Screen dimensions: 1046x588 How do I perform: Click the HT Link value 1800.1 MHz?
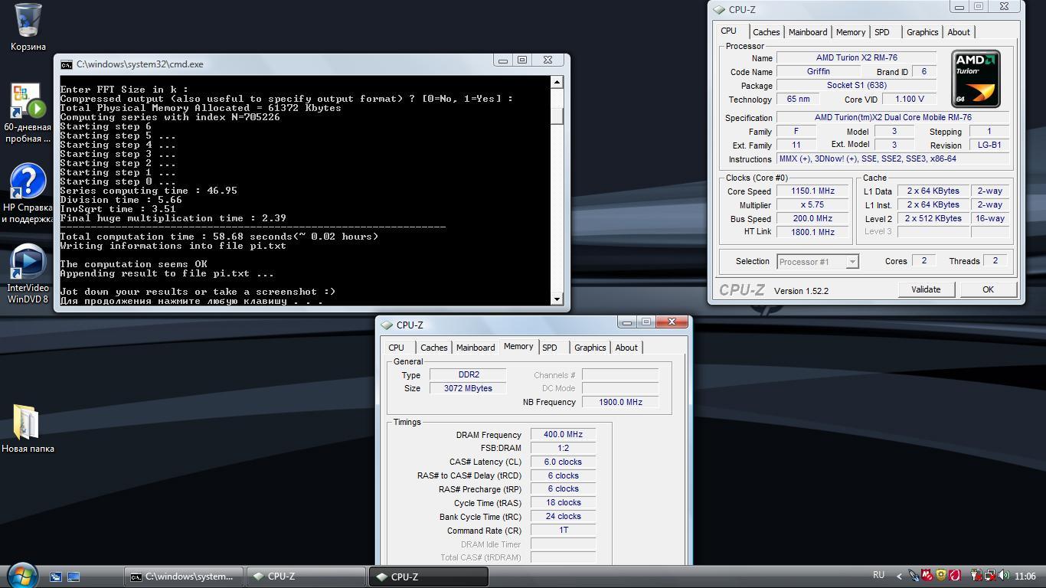(812, 232)
